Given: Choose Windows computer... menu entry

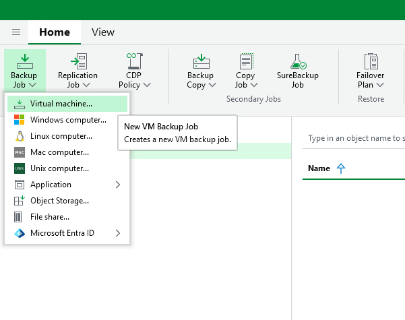Looking at the screenshot, I should 67,120.
